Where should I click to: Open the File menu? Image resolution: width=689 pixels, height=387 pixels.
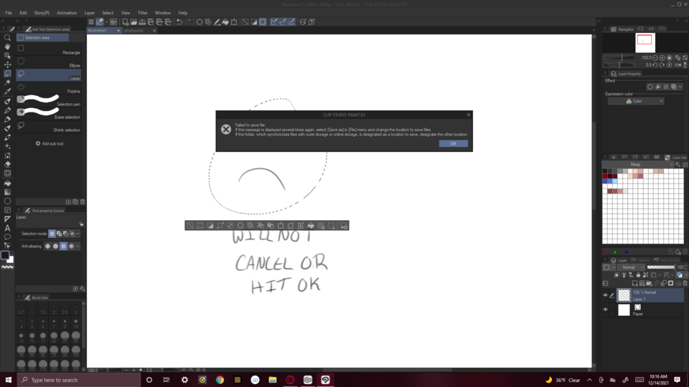click(9, 13)
